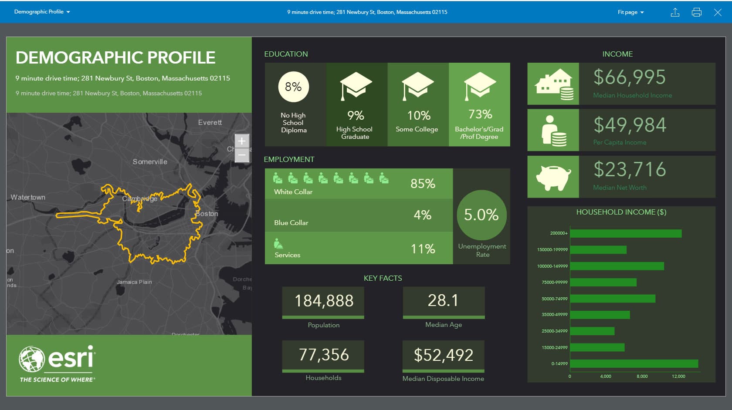Select the No High School Diploma circle
Image resolution: width=732 pixels, height=410 pixels.
[x=293, y=87]
